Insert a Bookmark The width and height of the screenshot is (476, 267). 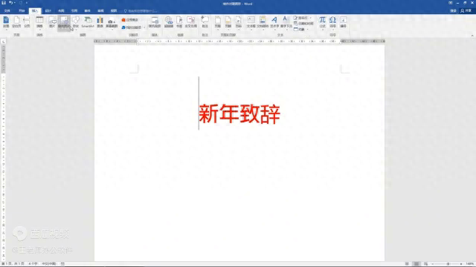coord(179,22)
